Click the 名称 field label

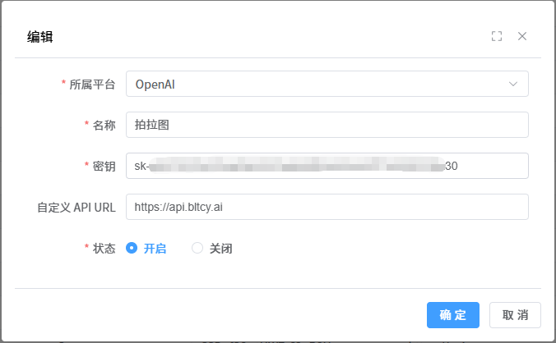(104, 126)
